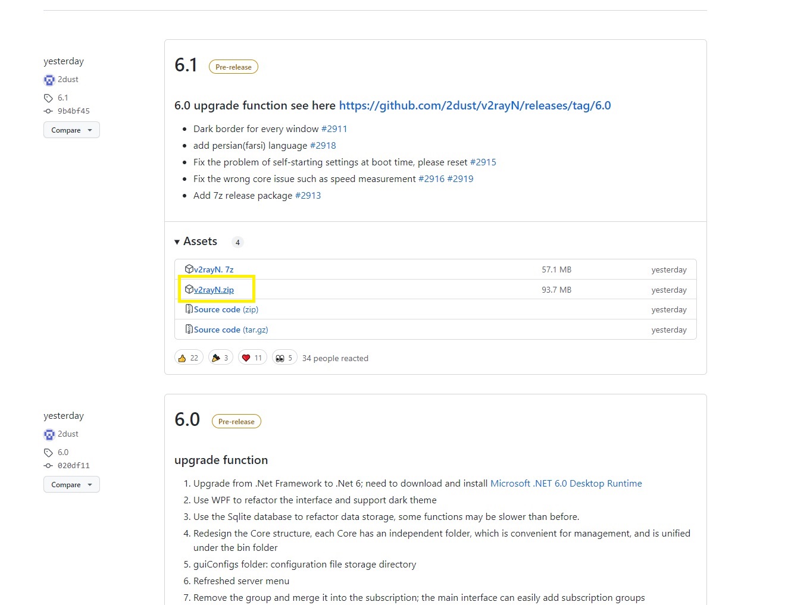Open issue #2915 about self-starting settings
This screenshot has height=605, width=810.
click(483, 162)
